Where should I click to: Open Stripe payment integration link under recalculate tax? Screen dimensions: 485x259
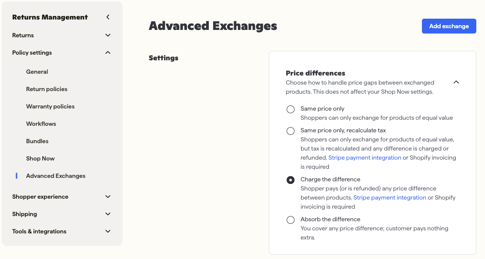[x=365, y=157]
